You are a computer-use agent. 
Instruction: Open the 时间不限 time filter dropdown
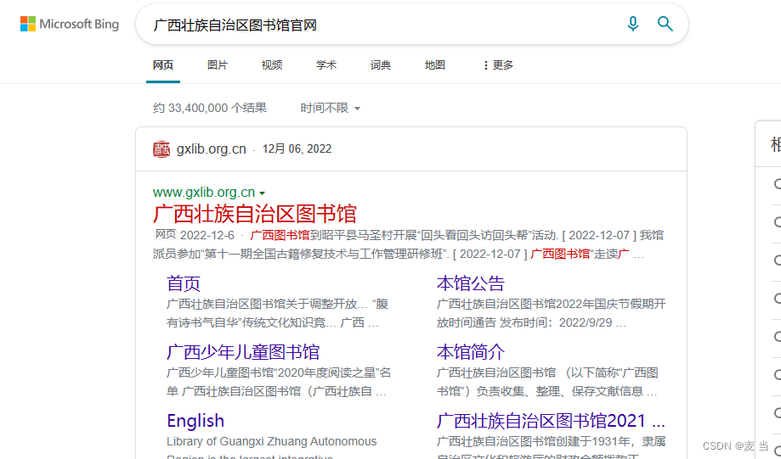330,108
